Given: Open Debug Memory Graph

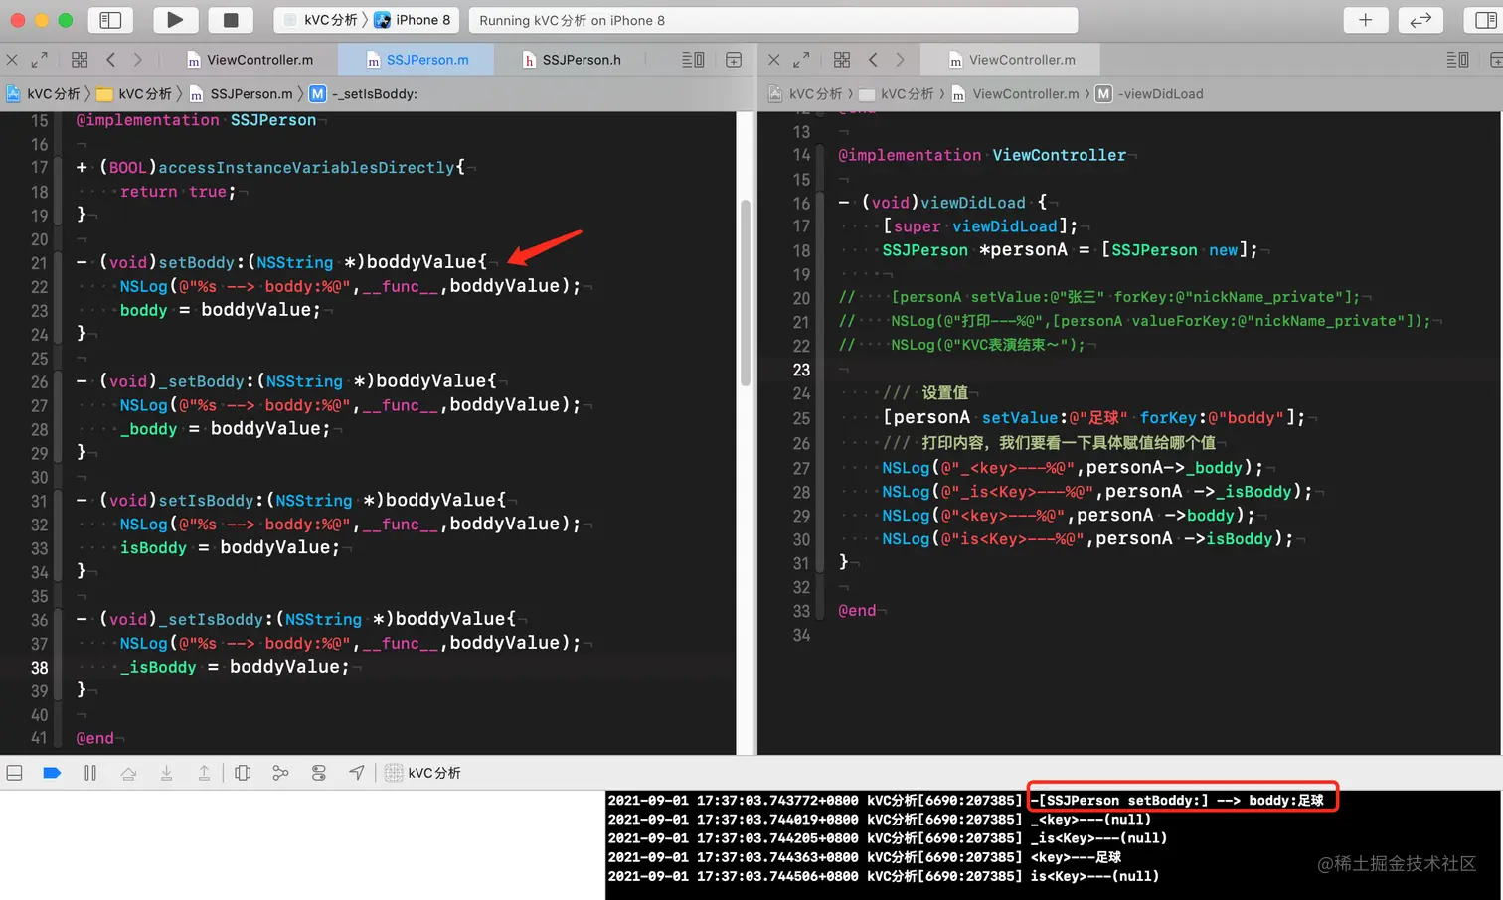Looking at the screenshot, I should [x=280, y=773].
